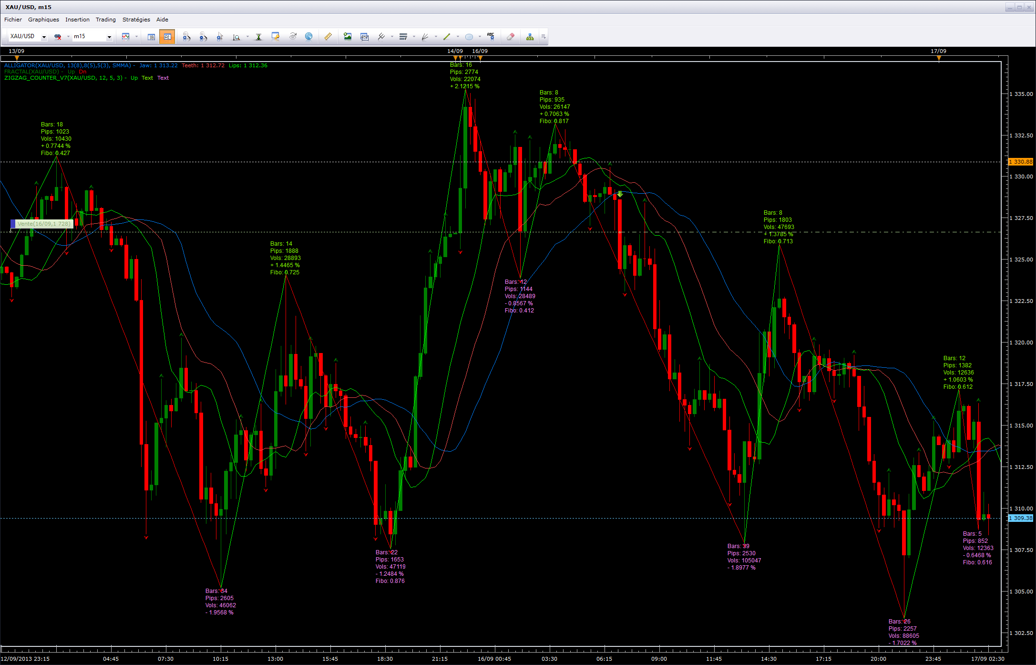Click the Vols: 105047 annotation
Image resolution: width=1036 pixels, height=665 pixels.
[744, 561]
